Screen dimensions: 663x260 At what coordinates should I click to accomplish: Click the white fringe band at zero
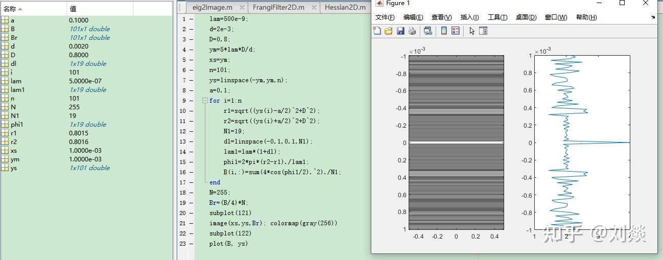click(x=457, y=142)
